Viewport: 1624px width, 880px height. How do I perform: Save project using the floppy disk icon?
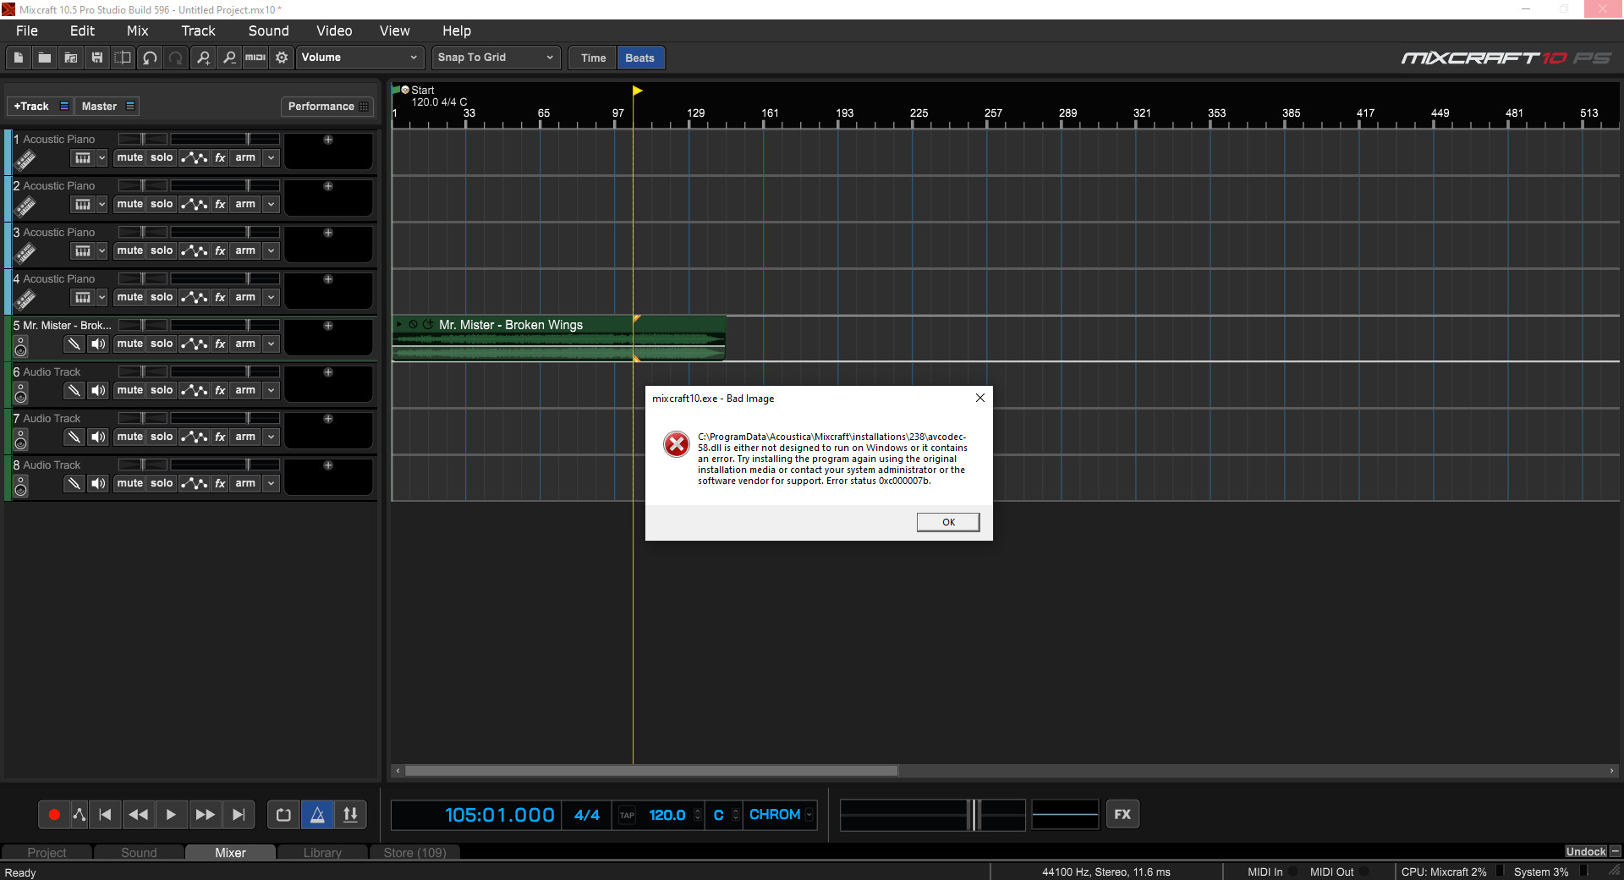97,58
